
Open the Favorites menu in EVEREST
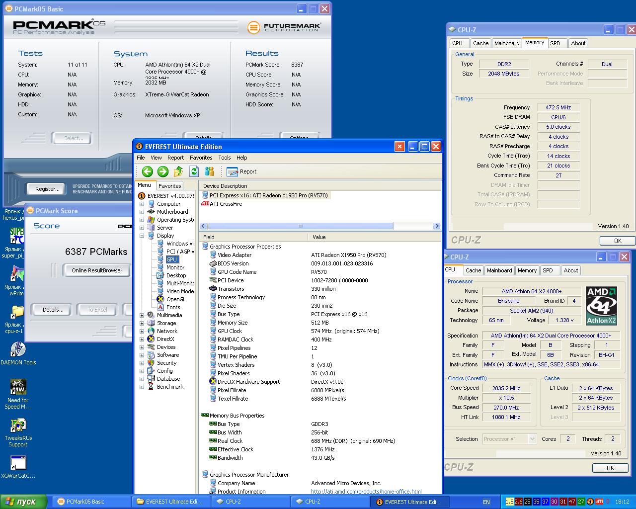pyautogui.click(x=201, y=158)
